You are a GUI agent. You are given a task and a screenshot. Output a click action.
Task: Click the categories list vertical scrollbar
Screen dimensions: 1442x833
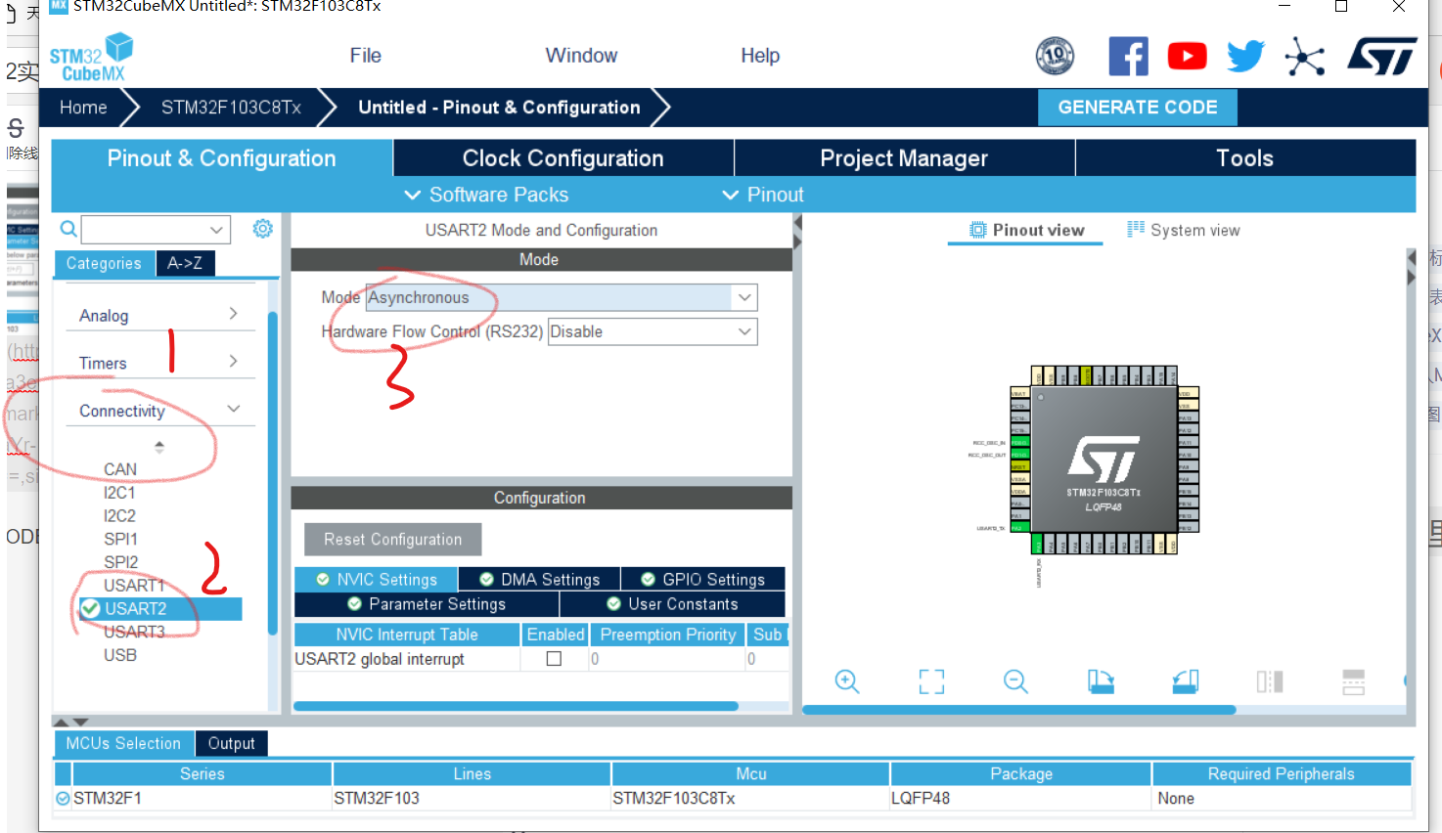(272, 474)
